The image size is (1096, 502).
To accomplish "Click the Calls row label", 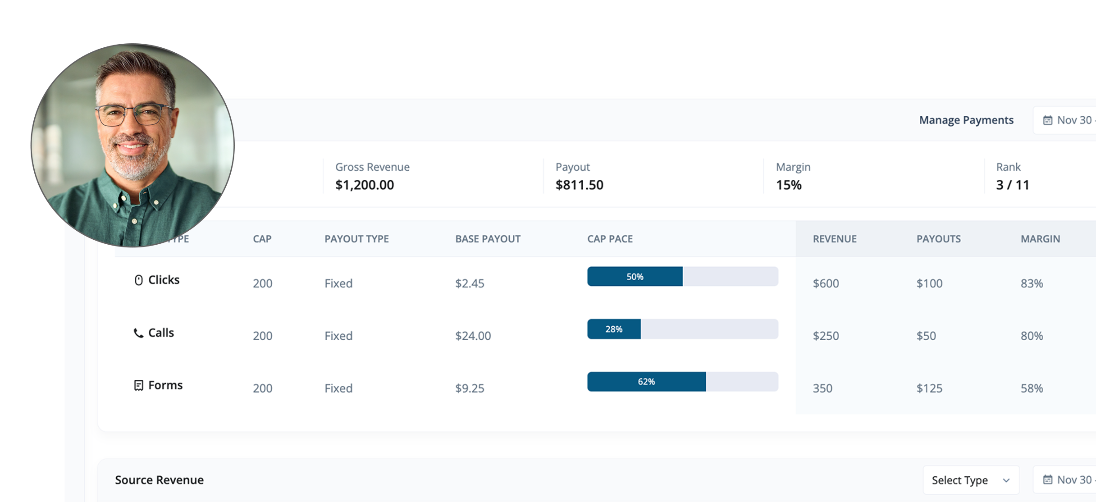I will (x=161, y=333).
